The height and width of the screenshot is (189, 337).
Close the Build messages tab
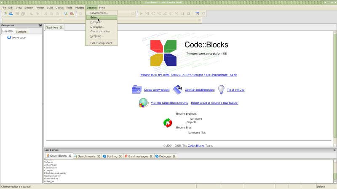(x=151, y=156)
